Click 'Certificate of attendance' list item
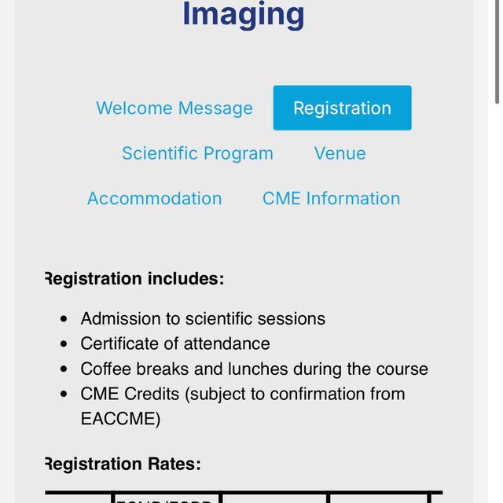Image resolution: width=503 pixels, height=503 pixels. point(175,344)
